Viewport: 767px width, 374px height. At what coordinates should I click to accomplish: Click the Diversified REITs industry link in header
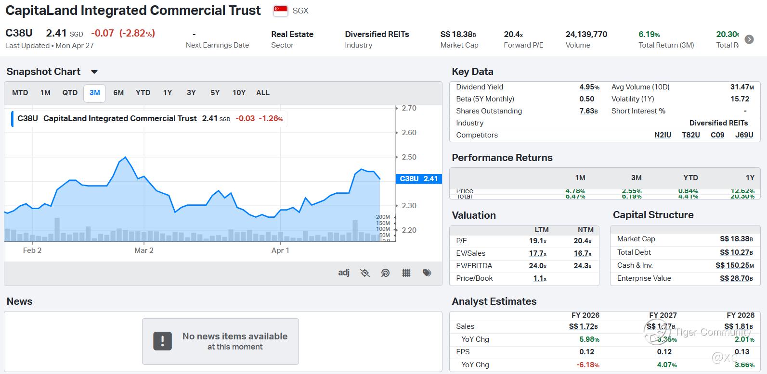point(377,34)
